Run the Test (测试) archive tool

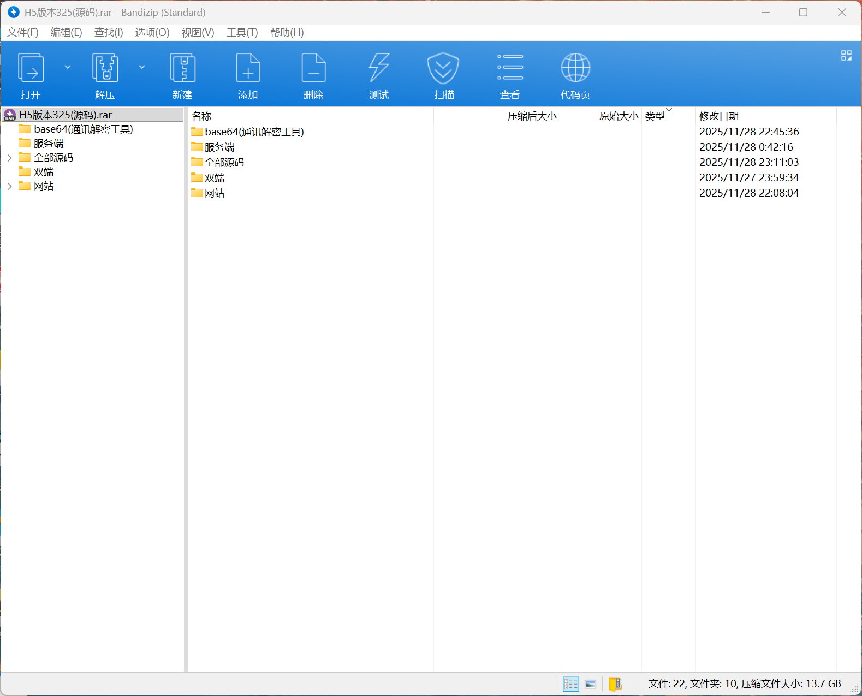click(x=379, y=68)
